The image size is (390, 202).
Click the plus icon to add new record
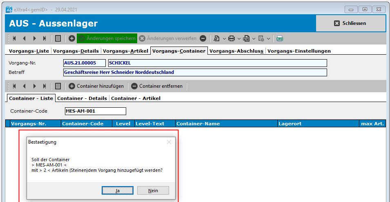pyautogui.click(x=72, y=38)
